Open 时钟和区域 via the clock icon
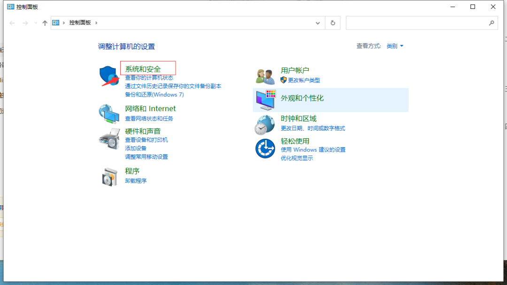The width and height of the screenshot is (507, 285). 265,125
